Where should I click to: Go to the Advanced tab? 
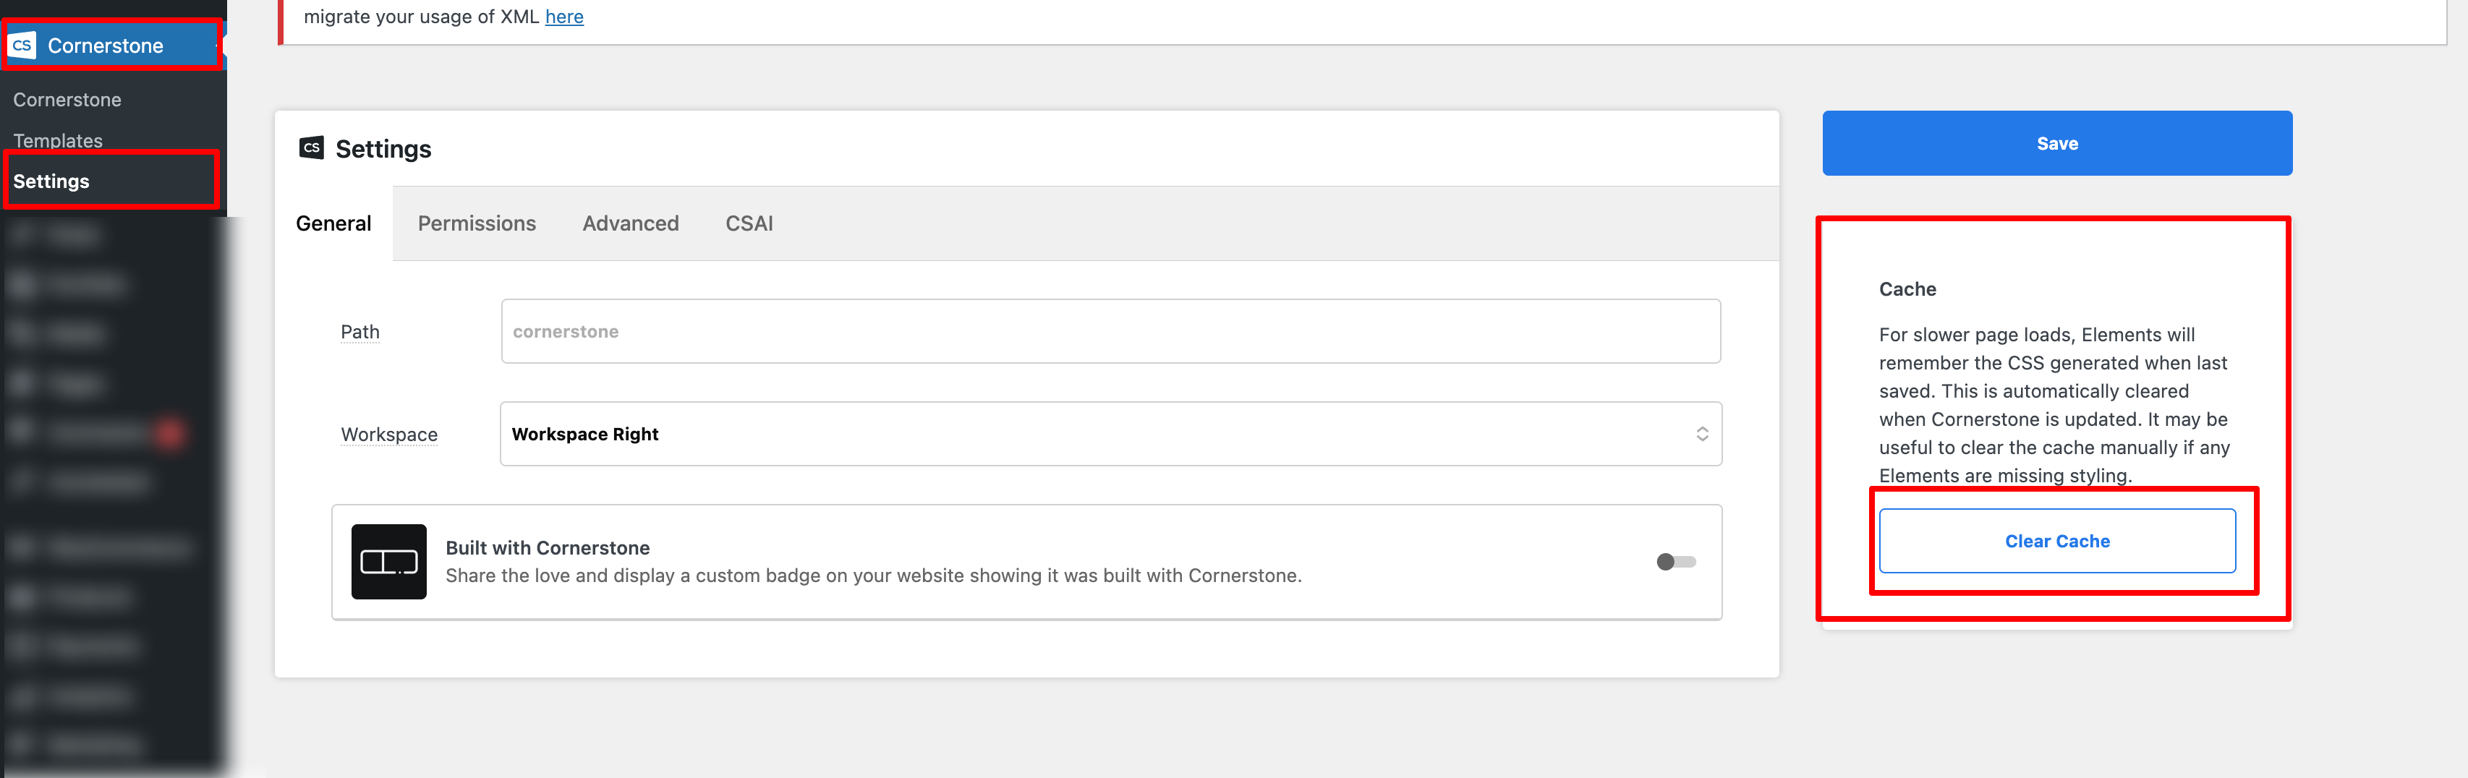[631, 223]
